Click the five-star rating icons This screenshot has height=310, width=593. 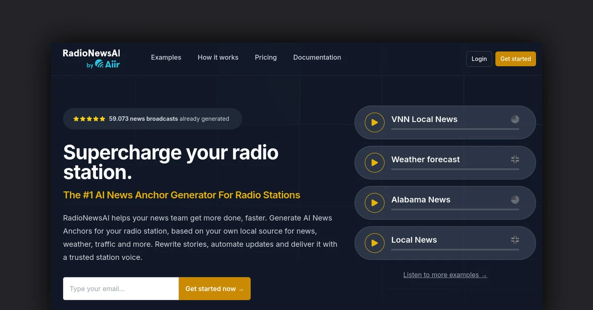pos(88,118)
